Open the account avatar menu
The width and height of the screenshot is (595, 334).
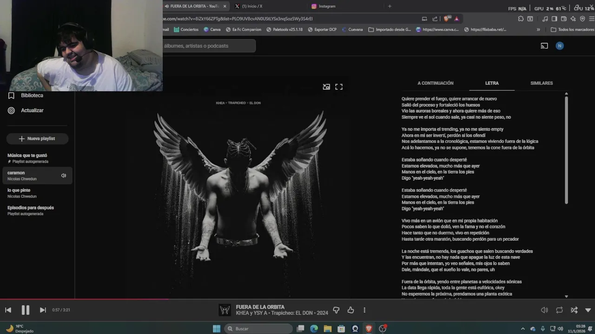[x=560, y=46]
